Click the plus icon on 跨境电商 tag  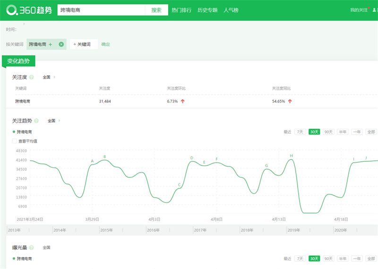click(51, 44)
